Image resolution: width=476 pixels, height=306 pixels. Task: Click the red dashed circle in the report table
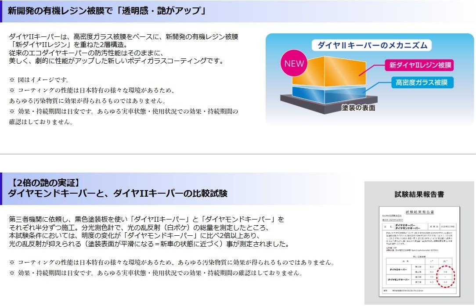(x=446, y=276)
